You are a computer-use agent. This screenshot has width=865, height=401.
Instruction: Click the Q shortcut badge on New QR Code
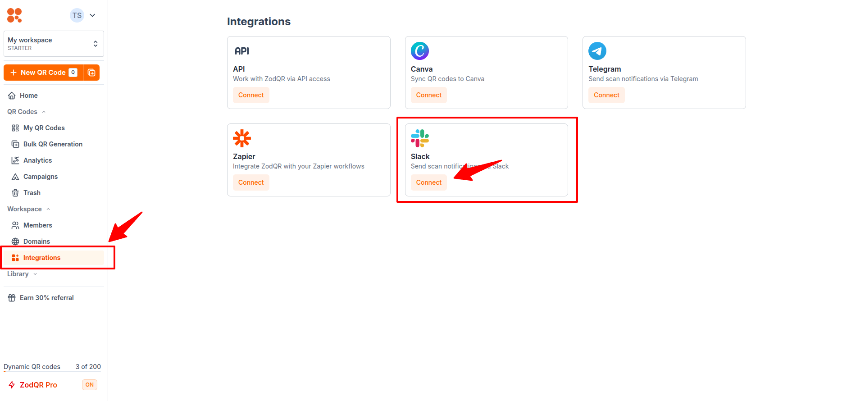coord(73,73)
